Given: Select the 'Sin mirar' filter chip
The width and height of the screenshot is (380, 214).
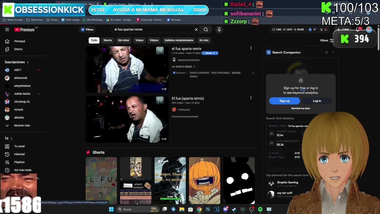Looking at the screenshot, I should (x=123, y=40).
